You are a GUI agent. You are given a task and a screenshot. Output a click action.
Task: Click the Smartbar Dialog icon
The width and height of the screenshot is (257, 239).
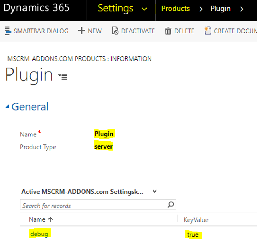(8, 31)
